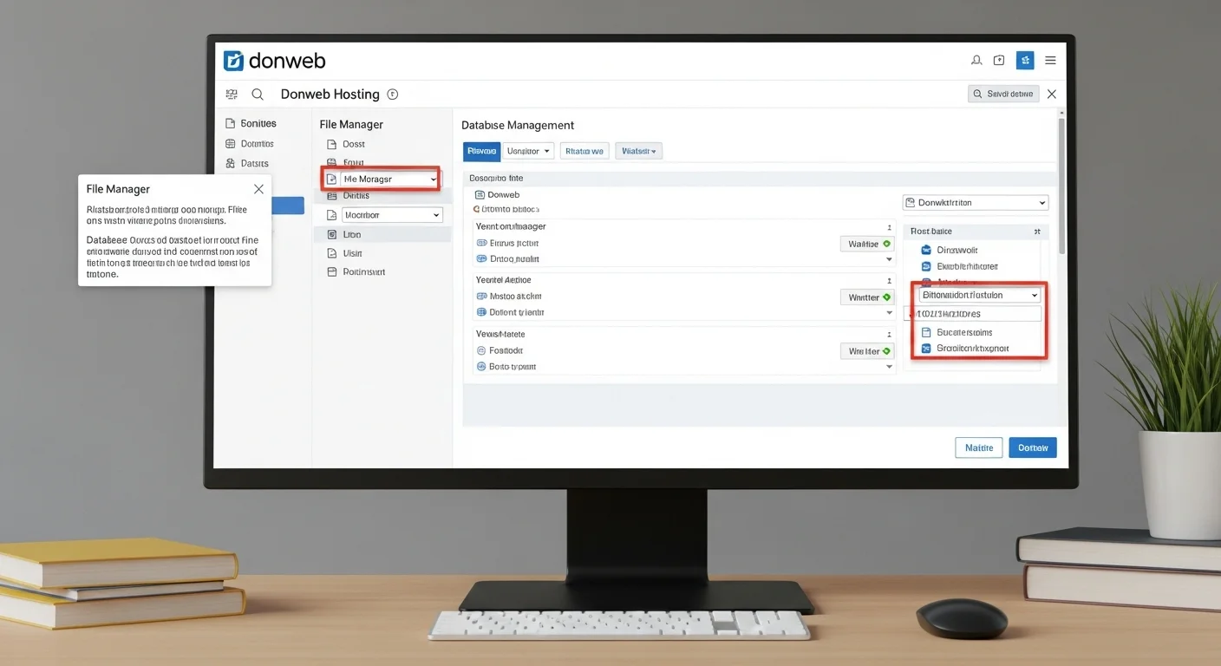Expand the chevron beside 'Dotlont trientr' row

(889, 313)
